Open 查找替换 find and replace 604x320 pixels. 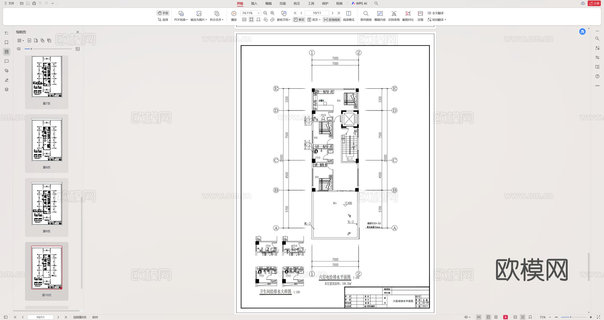[x=366, y=16]
